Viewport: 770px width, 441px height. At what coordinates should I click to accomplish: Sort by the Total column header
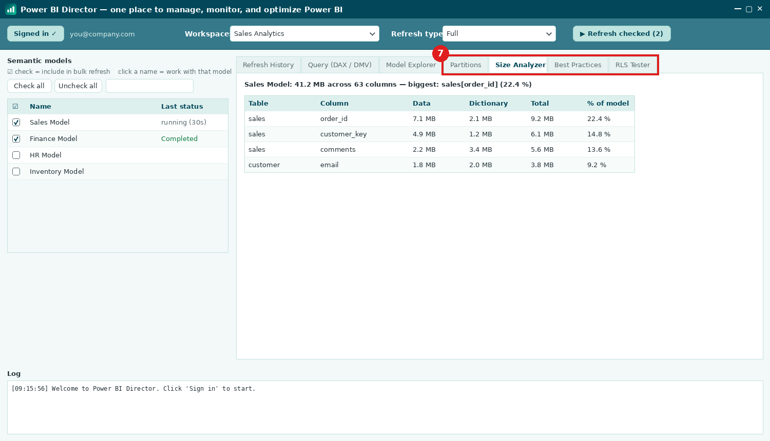(x=540, y=104)
